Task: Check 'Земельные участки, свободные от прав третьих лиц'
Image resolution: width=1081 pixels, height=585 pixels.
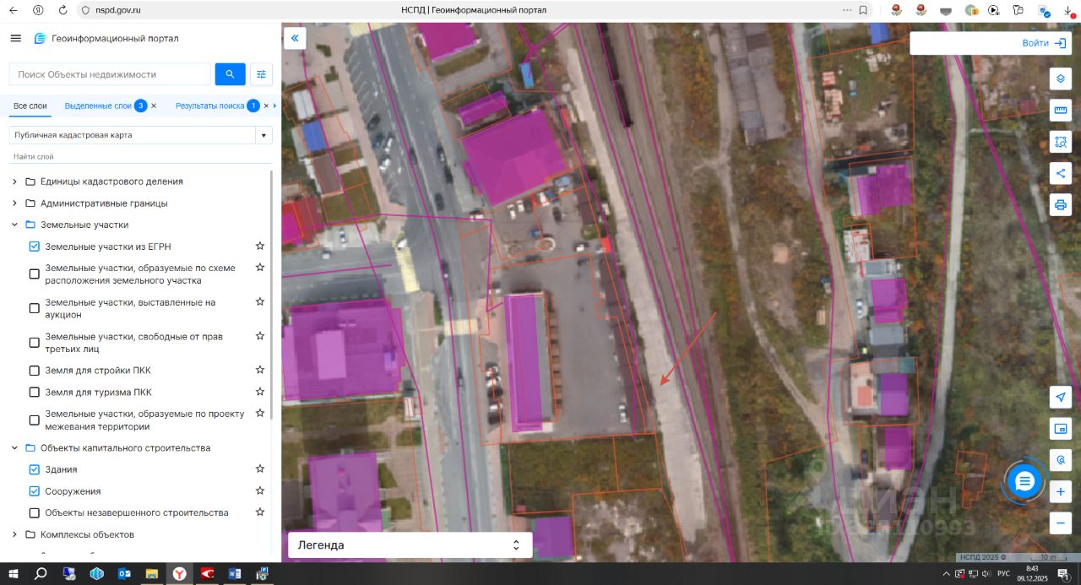Action: tap(35, 343)
